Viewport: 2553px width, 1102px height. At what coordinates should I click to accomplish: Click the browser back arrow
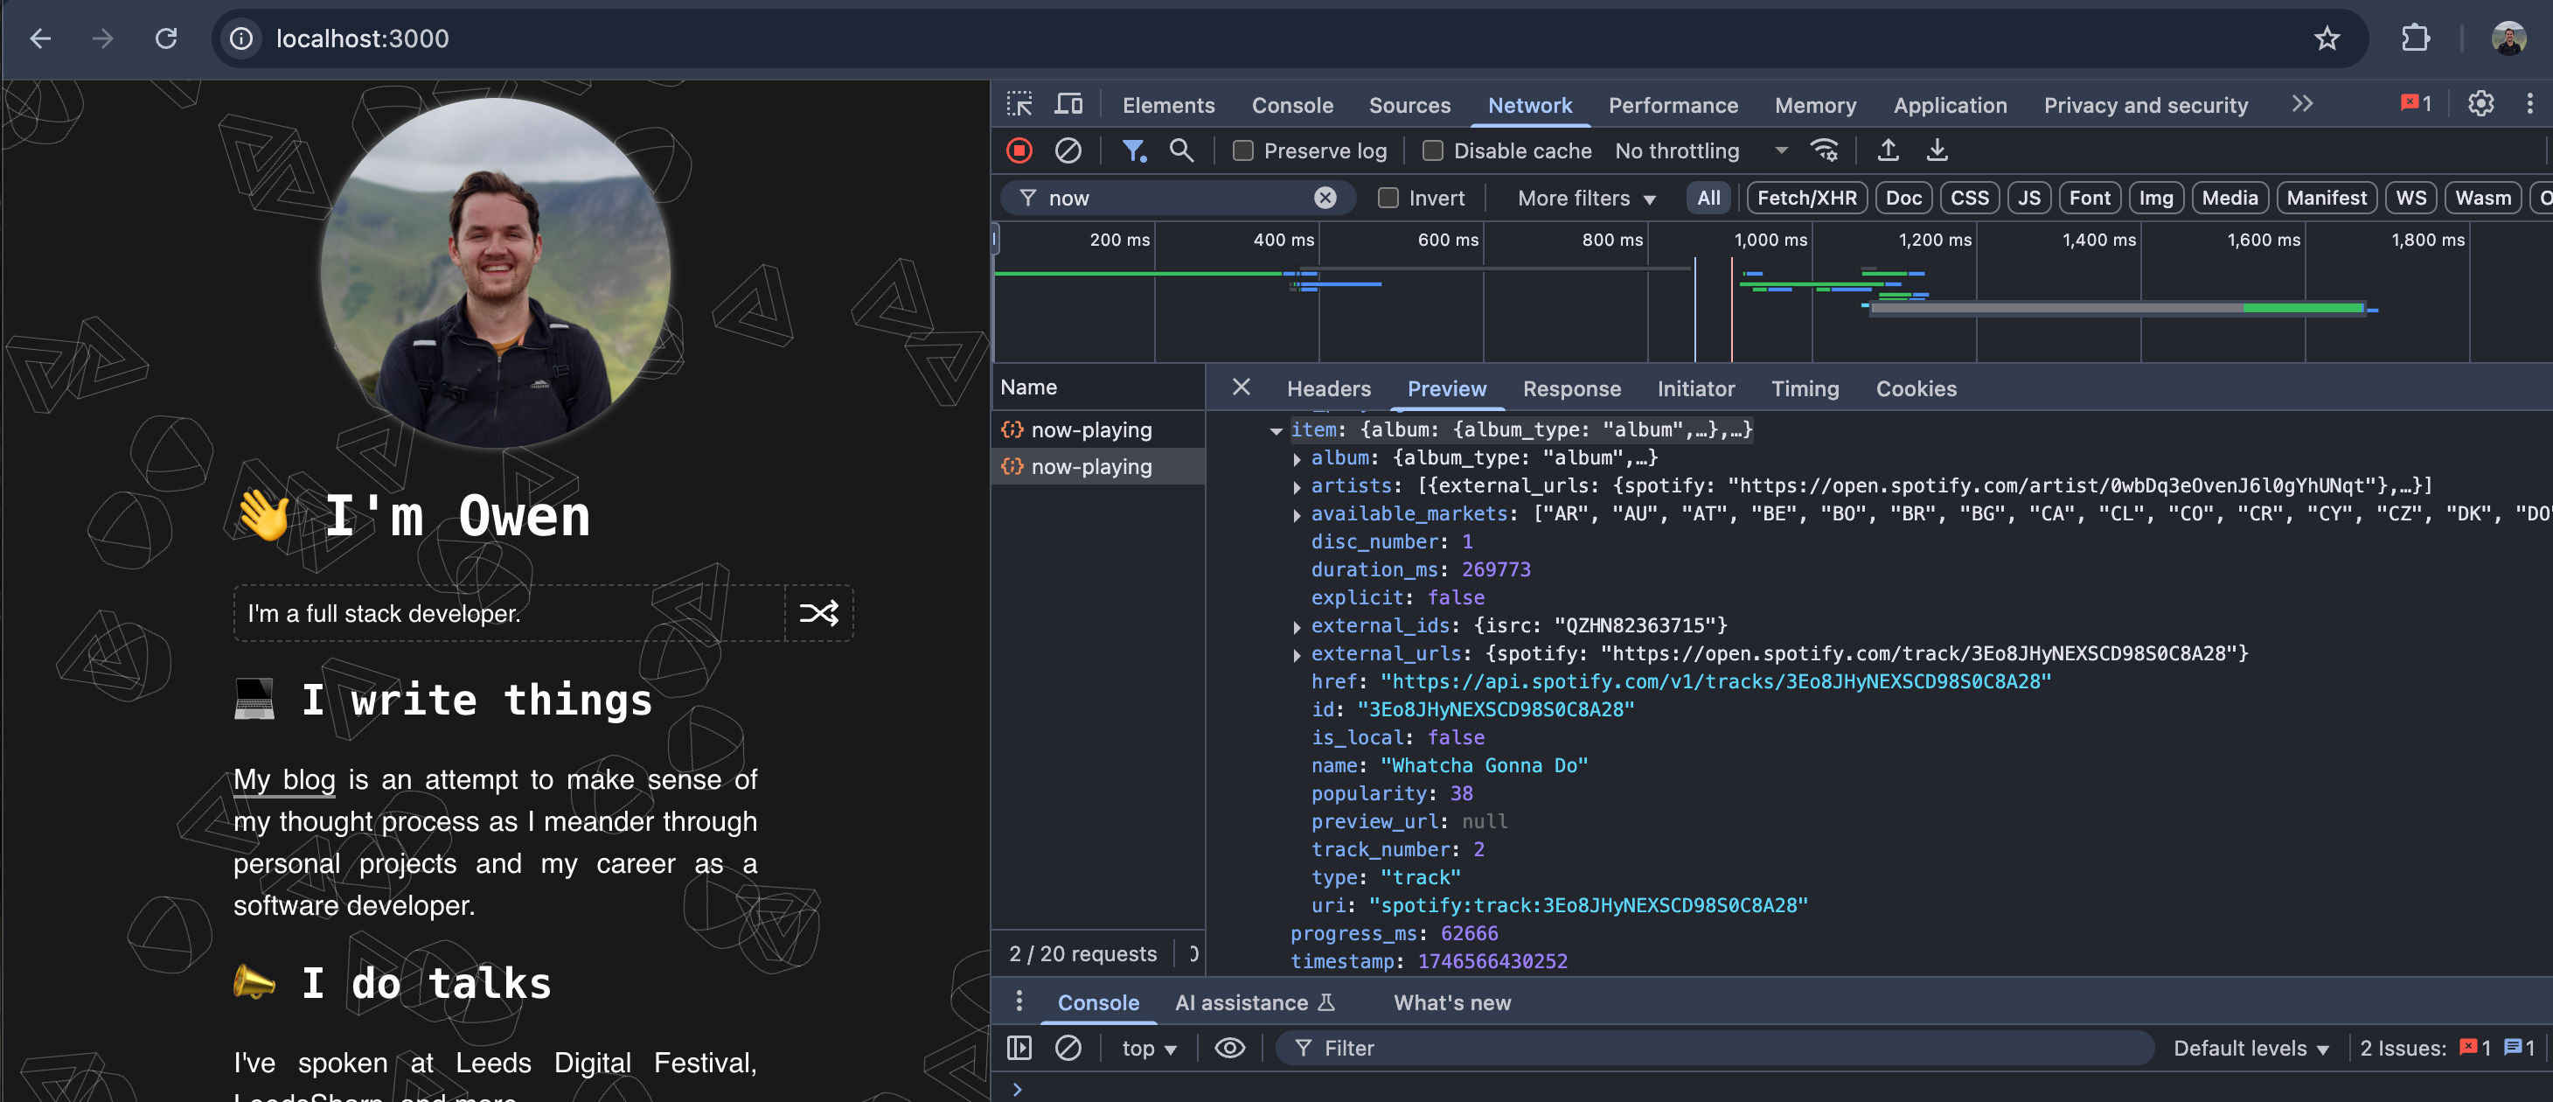[x=40, y=38]
